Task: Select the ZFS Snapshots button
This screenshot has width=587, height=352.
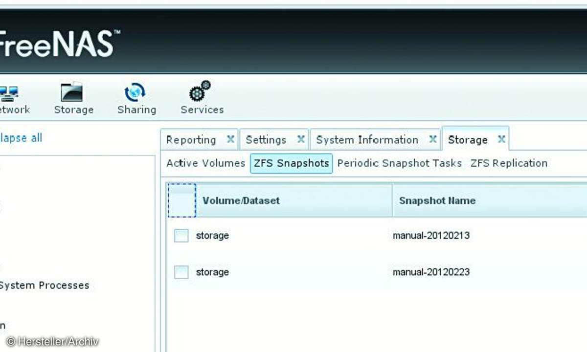Action: (292, 163)
